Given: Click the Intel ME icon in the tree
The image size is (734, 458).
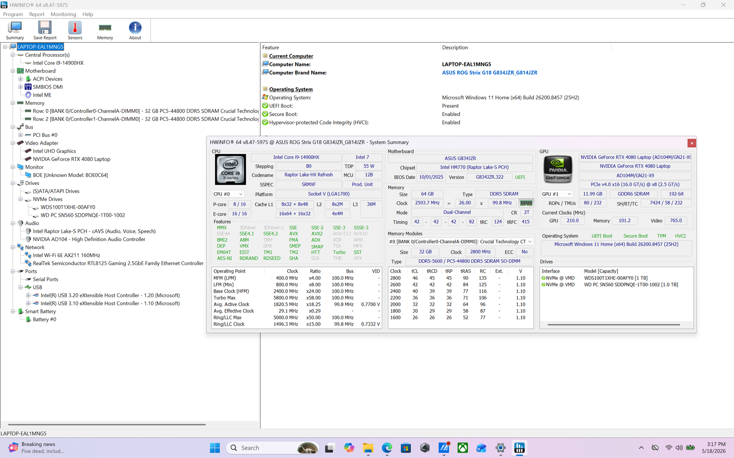Looking at the screenshot, I should (x=28, y=95).
